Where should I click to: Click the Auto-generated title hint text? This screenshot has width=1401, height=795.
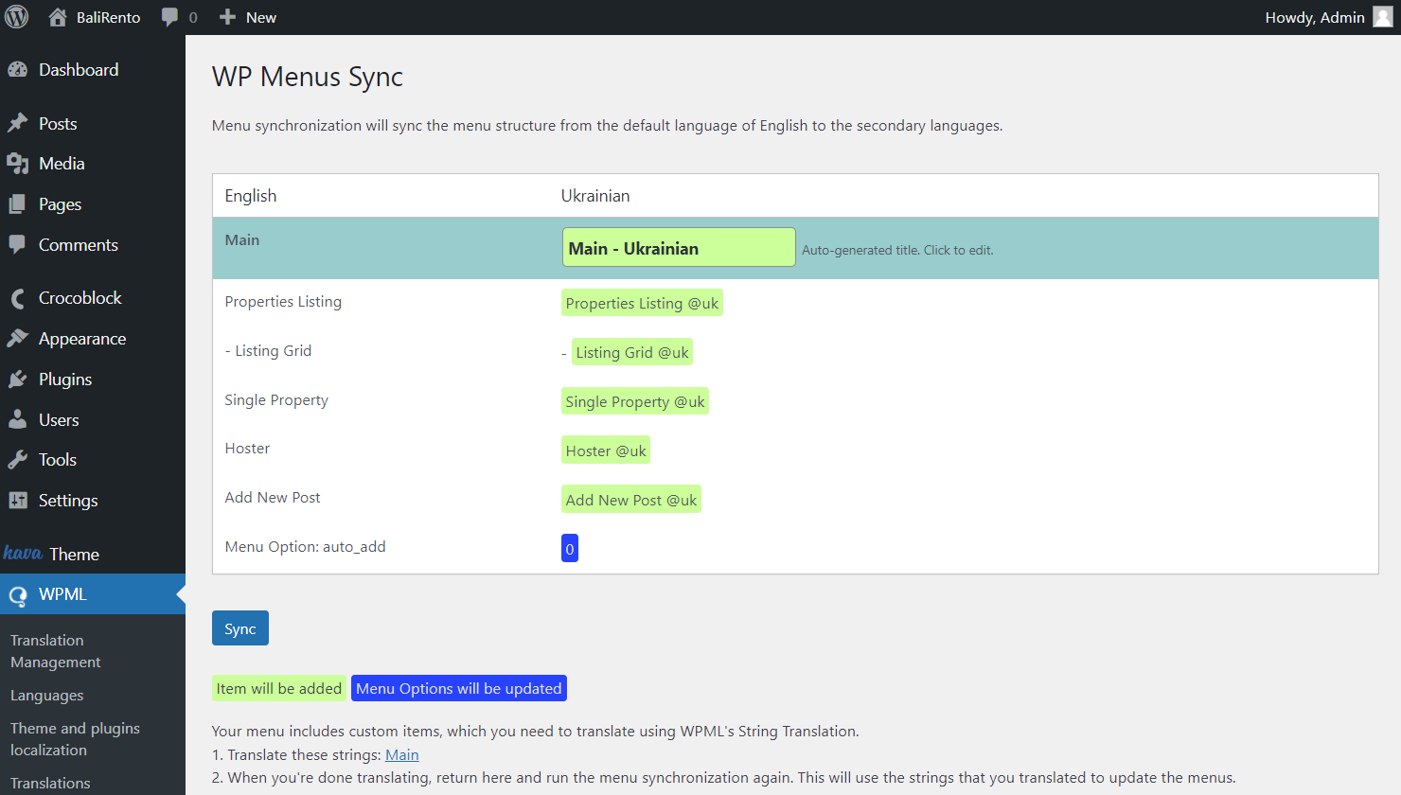pyautogui.click(x=897, y=251)
